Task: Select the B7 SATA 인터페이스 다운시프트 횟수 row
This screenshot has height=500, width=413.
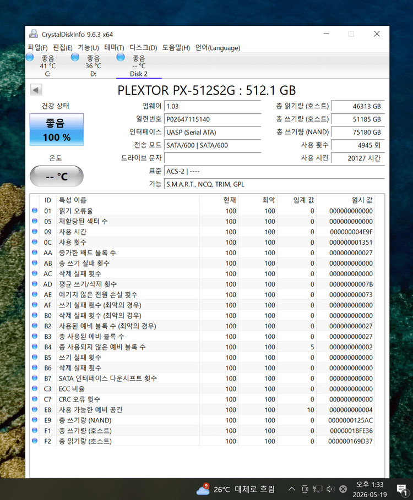Action: click(x=202, y=378)
